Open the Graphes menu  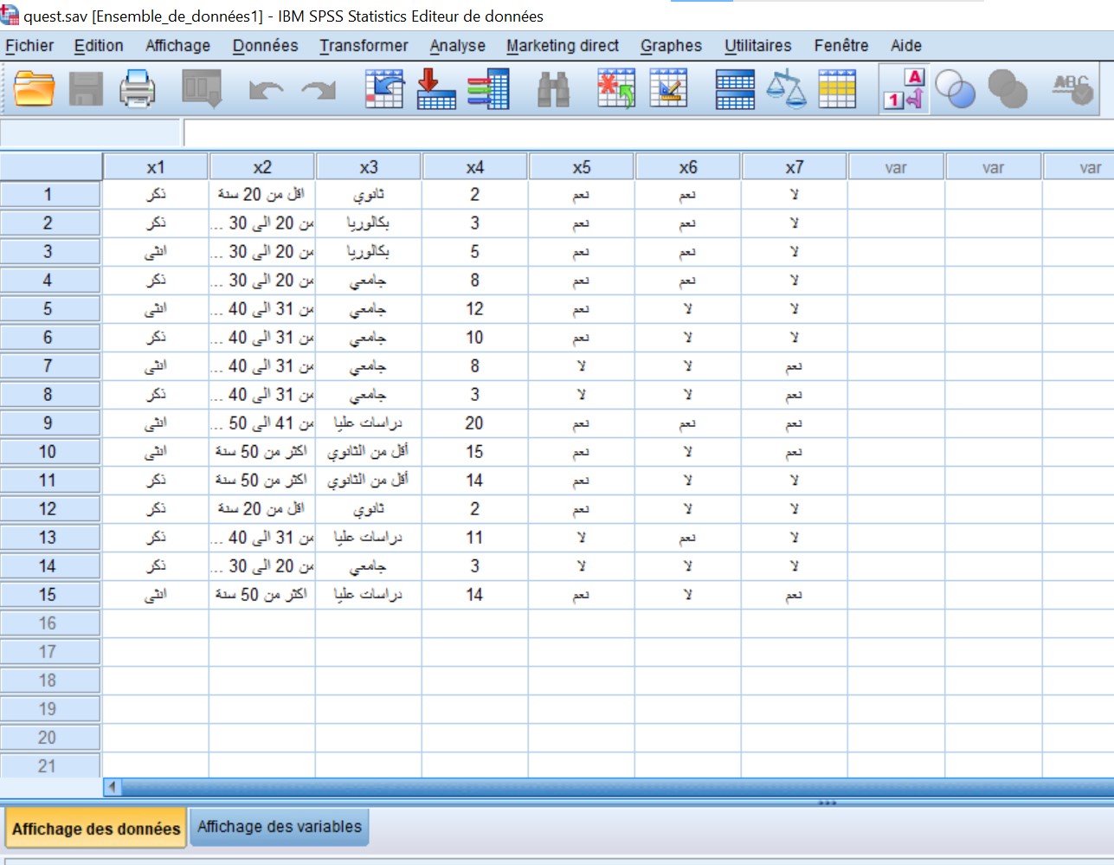tap(671, 46)
